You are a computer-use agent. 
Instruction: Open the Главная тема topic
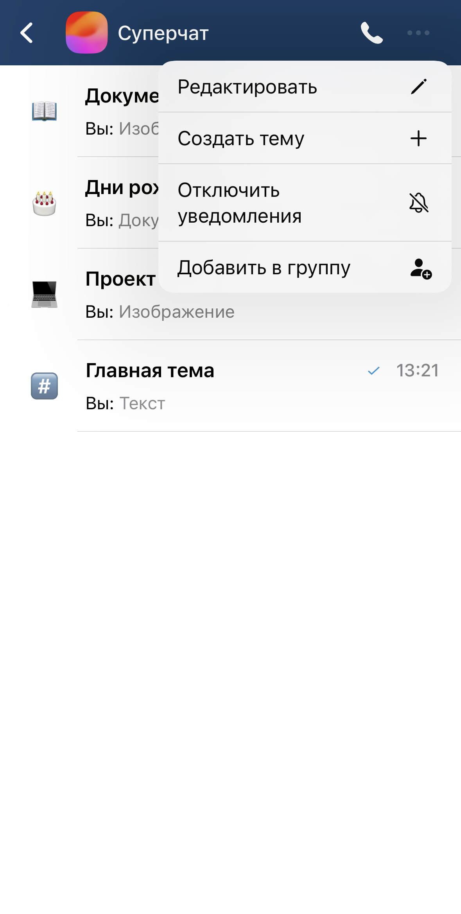150,371
